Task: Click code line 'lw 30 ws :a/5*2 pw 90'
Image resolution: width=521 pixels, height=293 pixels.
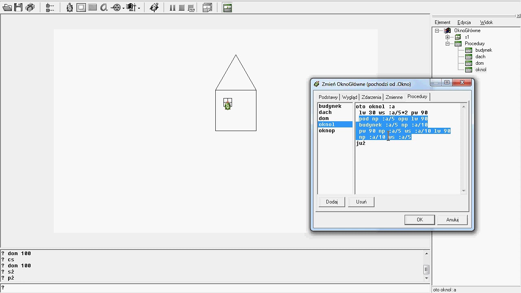Action: 393,113
